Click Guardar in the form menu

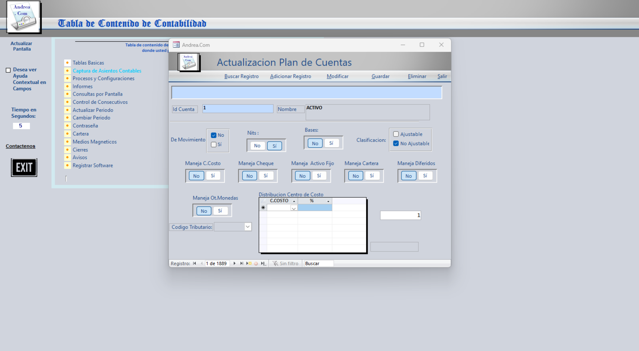pyautogui.click(x=380, y=76)
